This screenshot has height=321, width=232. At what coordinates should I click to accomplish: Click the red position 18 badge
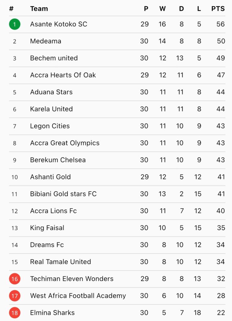tap(14, 313)
